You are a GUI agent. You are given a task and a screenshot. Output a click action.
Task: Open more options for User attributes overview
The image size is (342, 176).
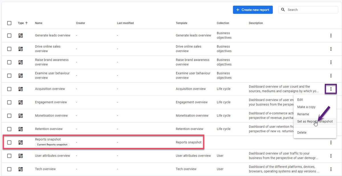pyautogui.click(x=331, y=156)
